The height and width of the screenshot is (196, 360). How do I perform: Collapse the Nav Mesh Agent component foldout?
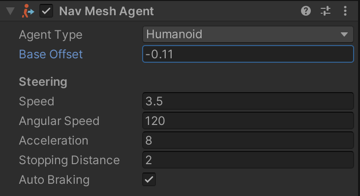(x=10, y=11)
